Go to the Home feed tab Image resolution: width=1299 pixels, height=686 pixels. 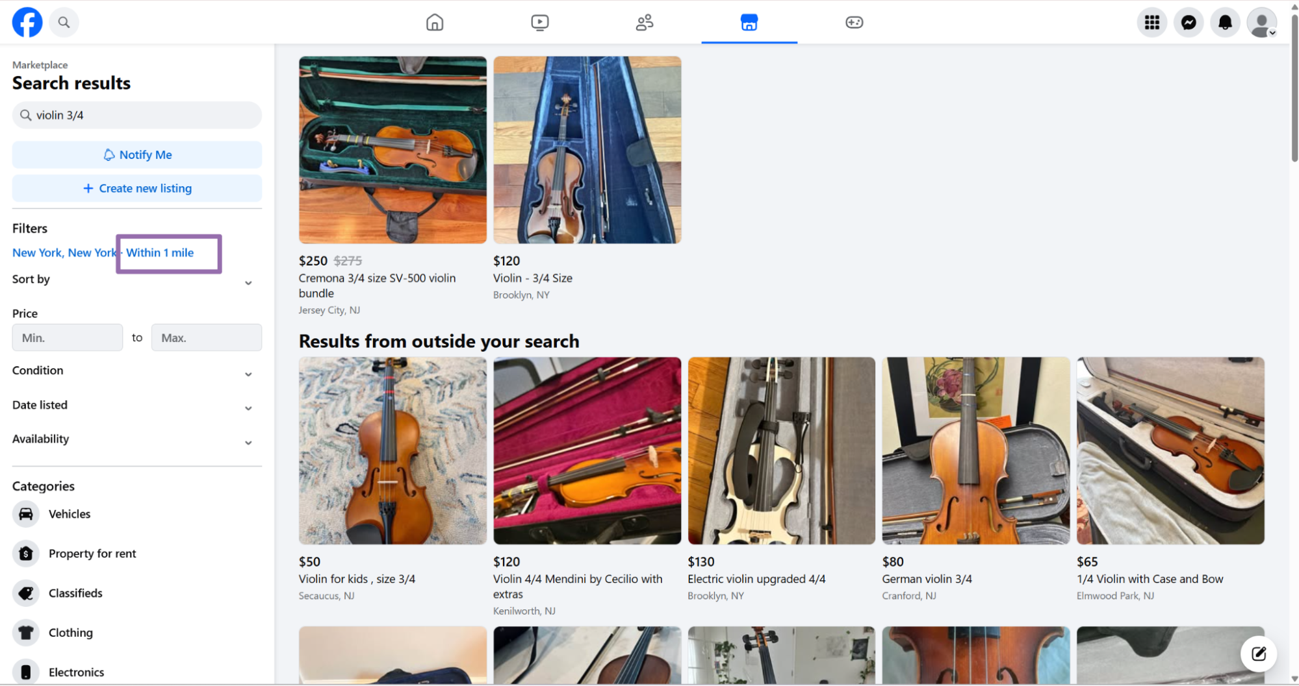[x=435, y=22]
